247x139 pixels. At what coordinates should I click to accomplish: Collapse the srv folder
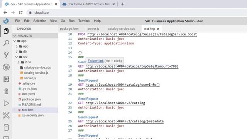click(17, 57)
